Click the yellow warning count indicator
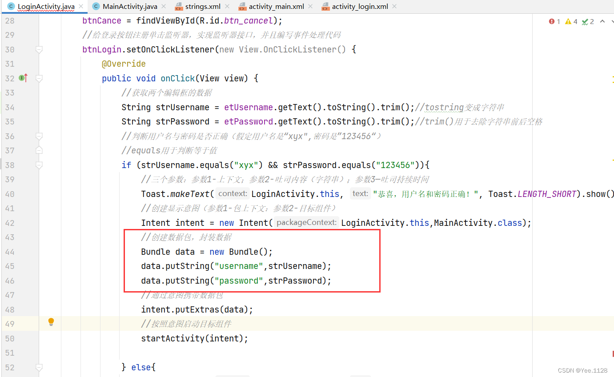 [x=571, y=21]
